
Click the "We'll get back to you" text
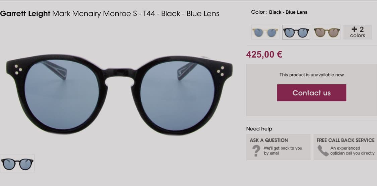point(283,148)
